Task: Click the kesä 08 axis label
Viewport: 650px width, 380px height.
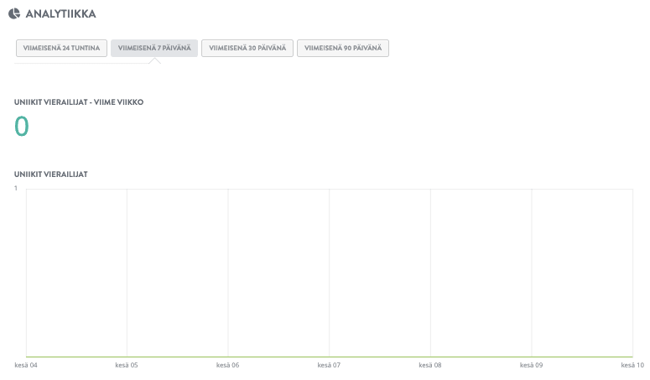Action: click(x=430, y=365)
